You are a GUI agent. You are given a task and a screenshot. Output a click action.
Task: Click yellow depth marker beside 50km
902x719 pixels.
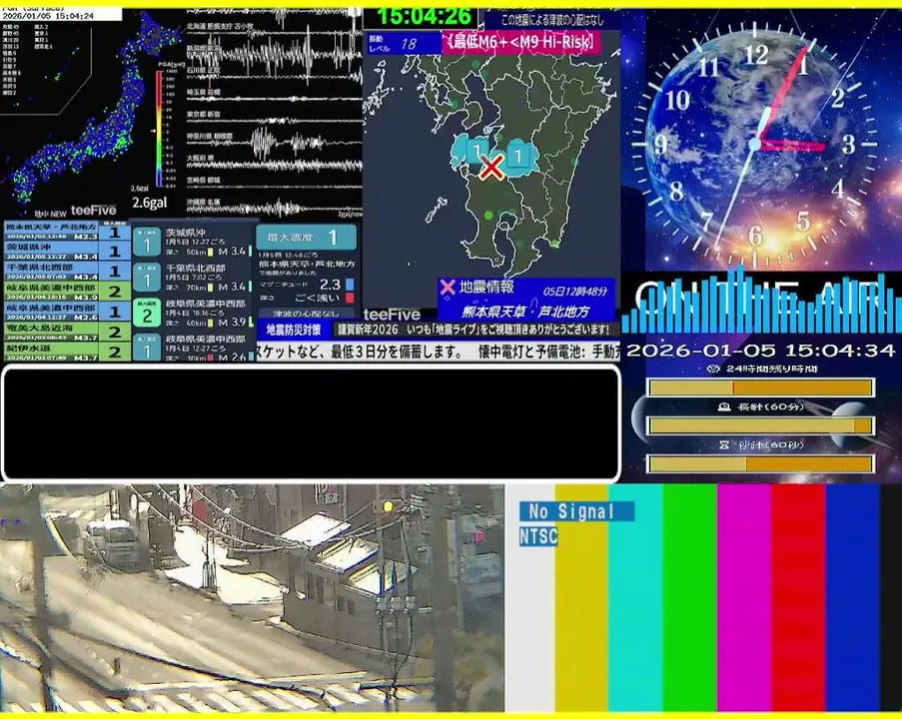coord(211,252)
